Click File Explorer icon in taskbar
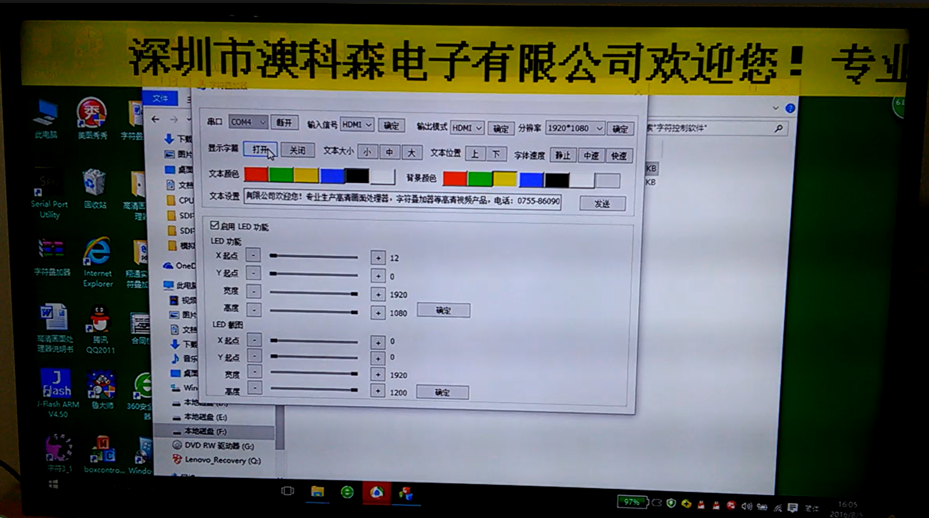This screenshot has width=929, height=518. tap(317, 492)
